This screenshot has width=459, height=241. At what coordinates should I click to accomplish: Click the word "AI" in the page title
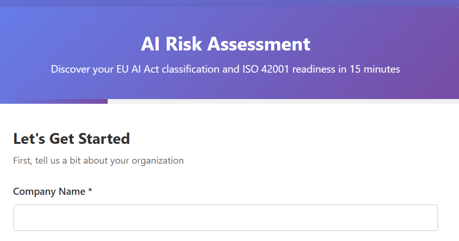click(x=151, y=44)
